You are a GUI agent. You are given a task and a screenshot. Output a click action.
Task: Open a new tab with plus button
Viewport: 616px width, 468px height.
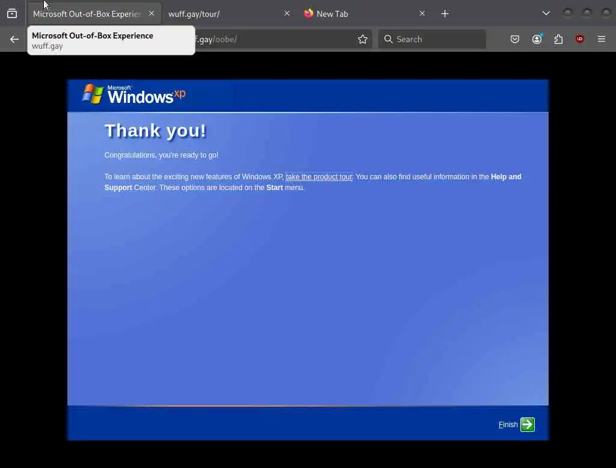(x=445, y=14)
